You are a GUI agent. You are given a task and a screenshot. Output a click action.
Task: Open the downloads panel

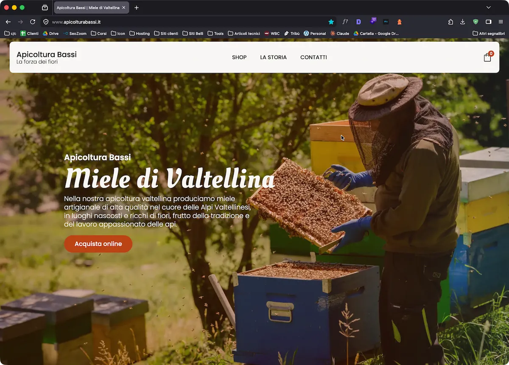(463, 22)
